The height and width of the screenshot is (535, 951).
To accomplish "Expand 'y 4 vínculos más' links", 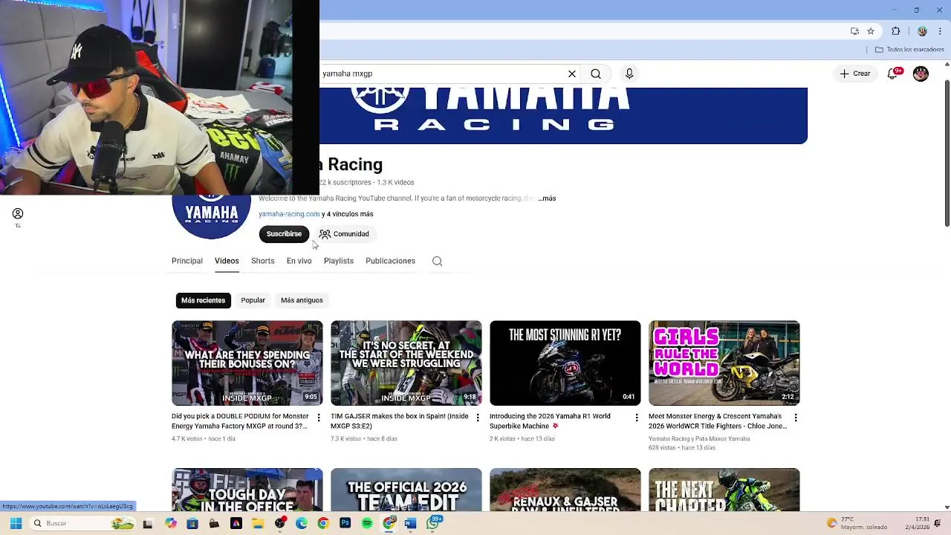I will tap(348, 214).
